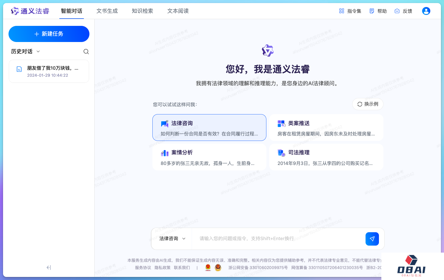Click the 通义法睿 logo in header
The image size is (444, 280).
pos(30,11)
